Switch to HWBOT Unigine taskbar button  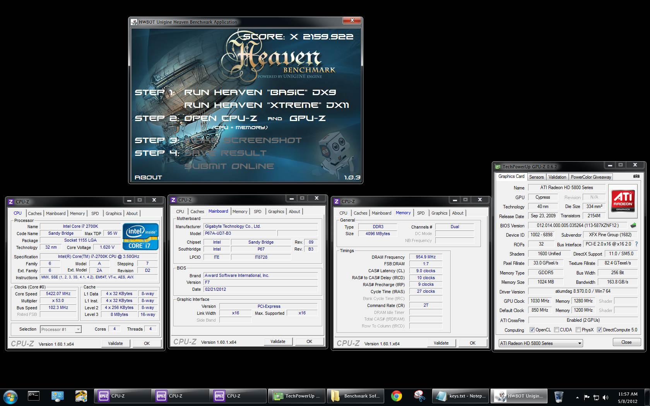coord(519,396)
